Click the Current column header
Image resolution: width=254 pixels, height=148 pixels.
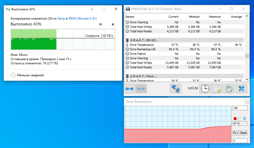170,17
